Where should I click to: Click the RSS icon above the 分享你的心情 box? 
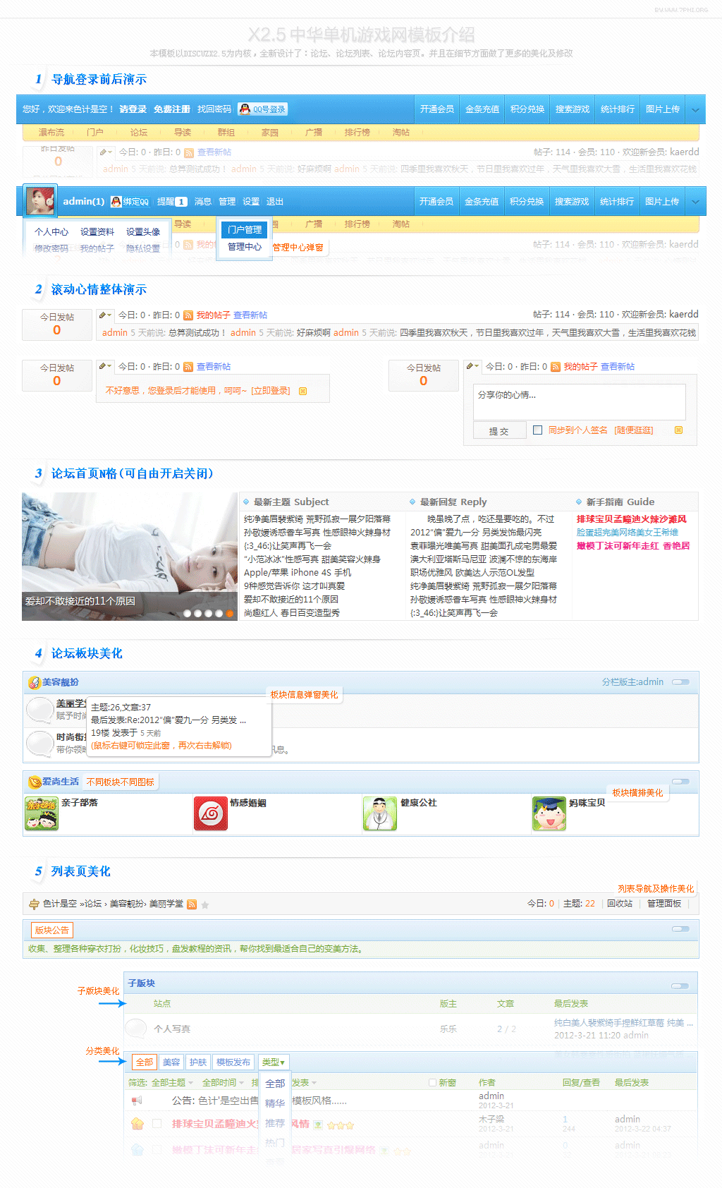[556, 367]
